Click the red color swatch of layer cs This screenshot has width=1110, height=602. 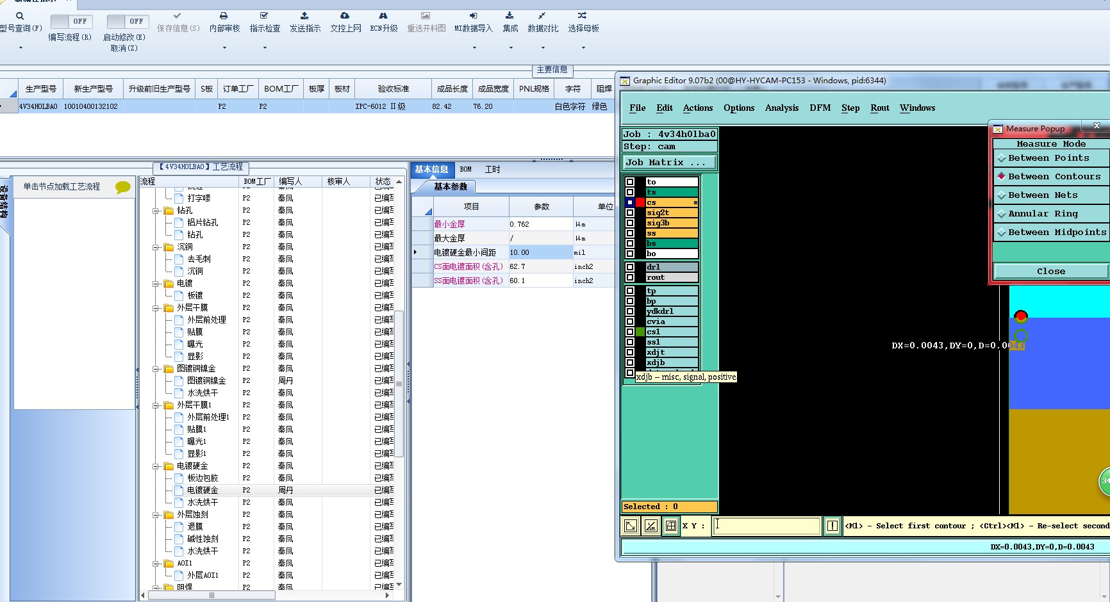pyautogui.click(x=640, y=202)
